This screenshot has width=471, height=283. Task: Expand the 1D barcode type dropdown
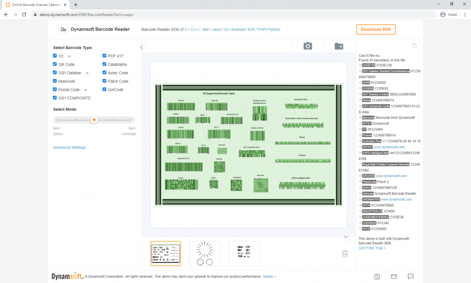pyautogui.click(x=69, y=57)
